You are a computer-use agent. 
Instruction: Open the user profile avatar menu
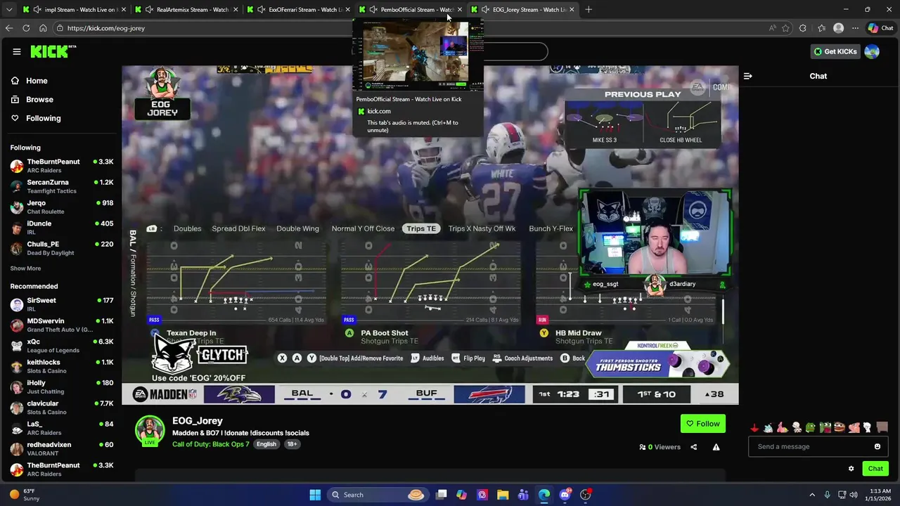[872, 51]
